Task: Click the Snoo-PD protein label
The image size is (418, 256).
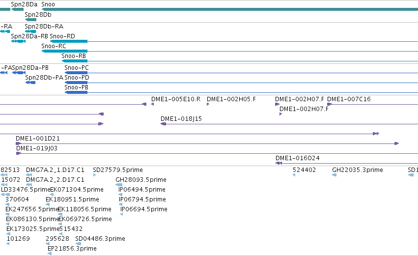Action: 77,78
